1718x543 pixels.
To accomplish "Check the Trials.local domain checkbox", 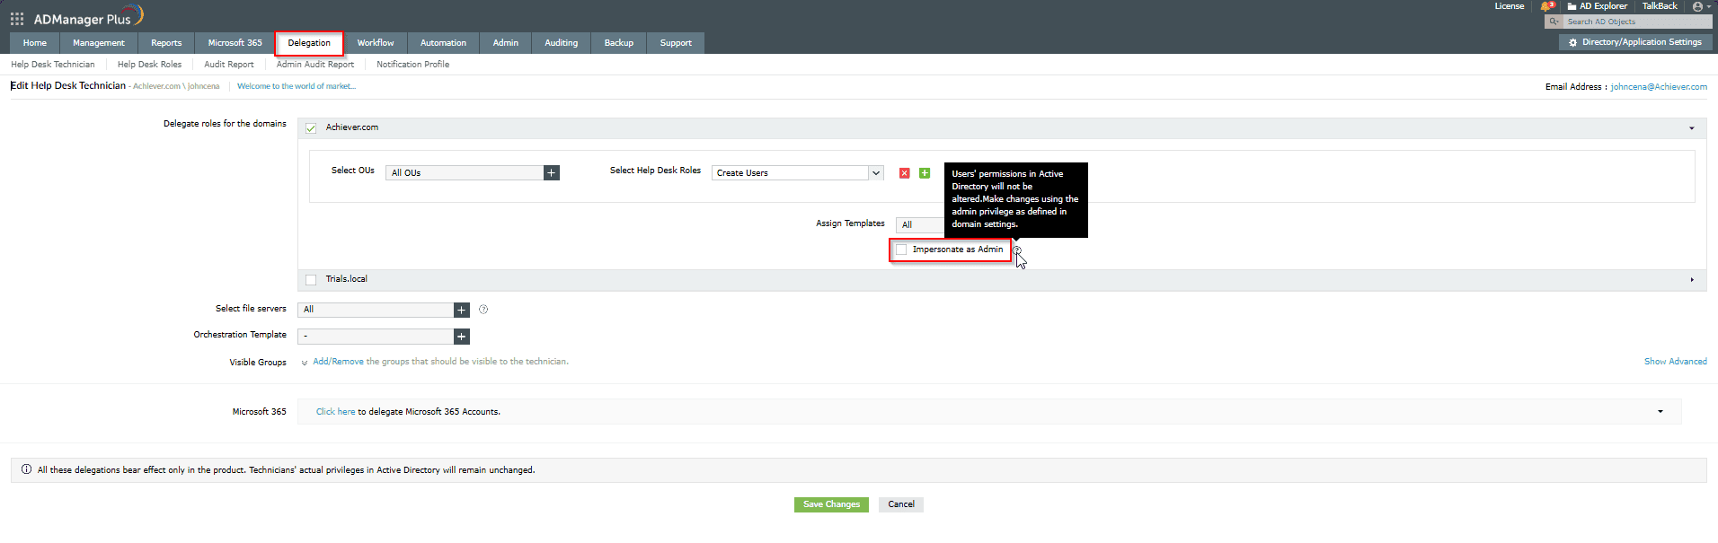I will (x=311, y=280).
